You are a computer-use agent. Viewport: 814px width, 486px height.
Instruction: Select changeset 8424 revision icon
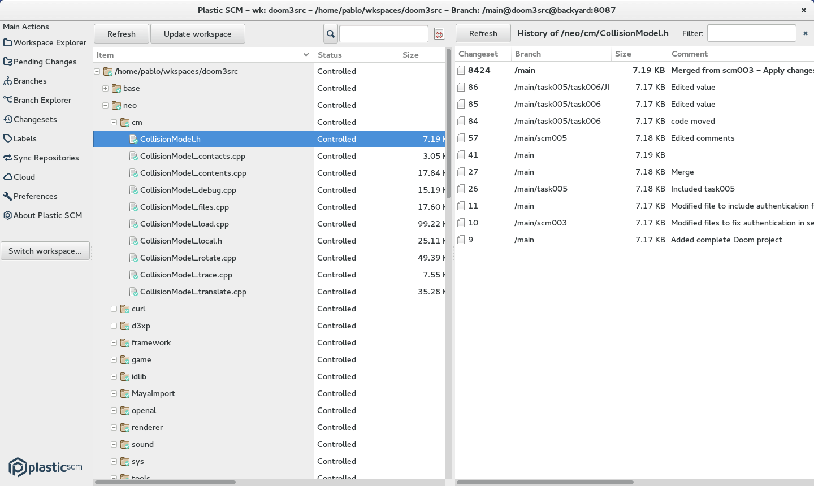click(461, 70)
